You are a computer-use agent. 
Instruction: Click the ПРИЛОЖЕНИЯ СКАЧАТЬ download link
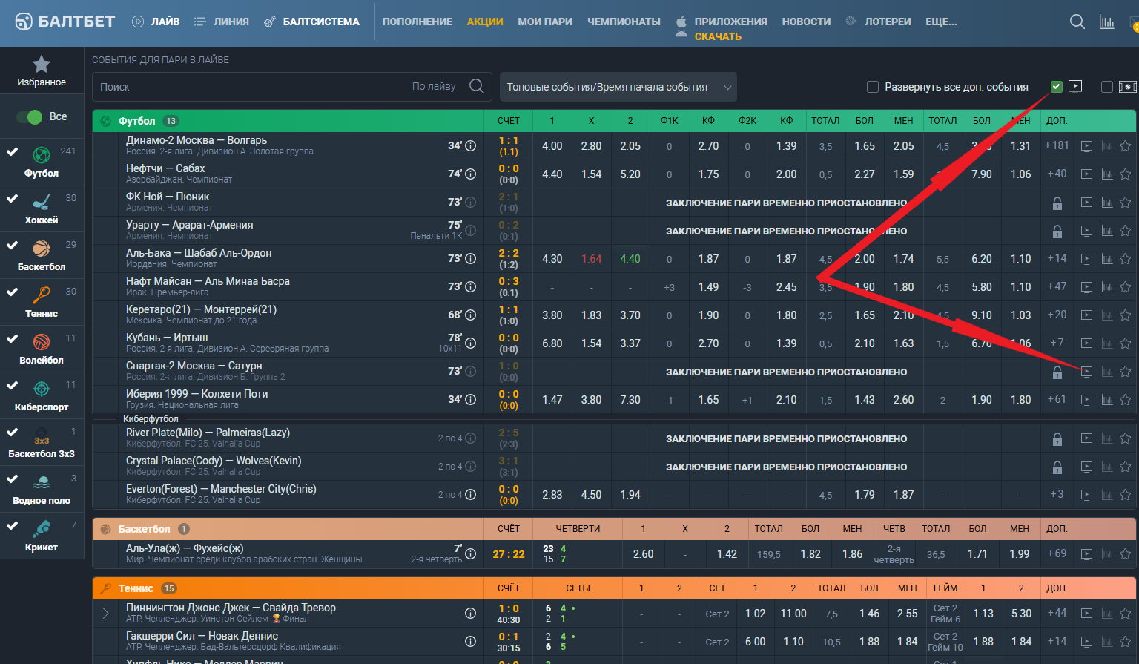722,28
